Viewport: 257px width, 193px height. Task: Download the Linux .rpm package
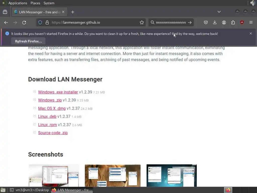[x=47, y=125]
